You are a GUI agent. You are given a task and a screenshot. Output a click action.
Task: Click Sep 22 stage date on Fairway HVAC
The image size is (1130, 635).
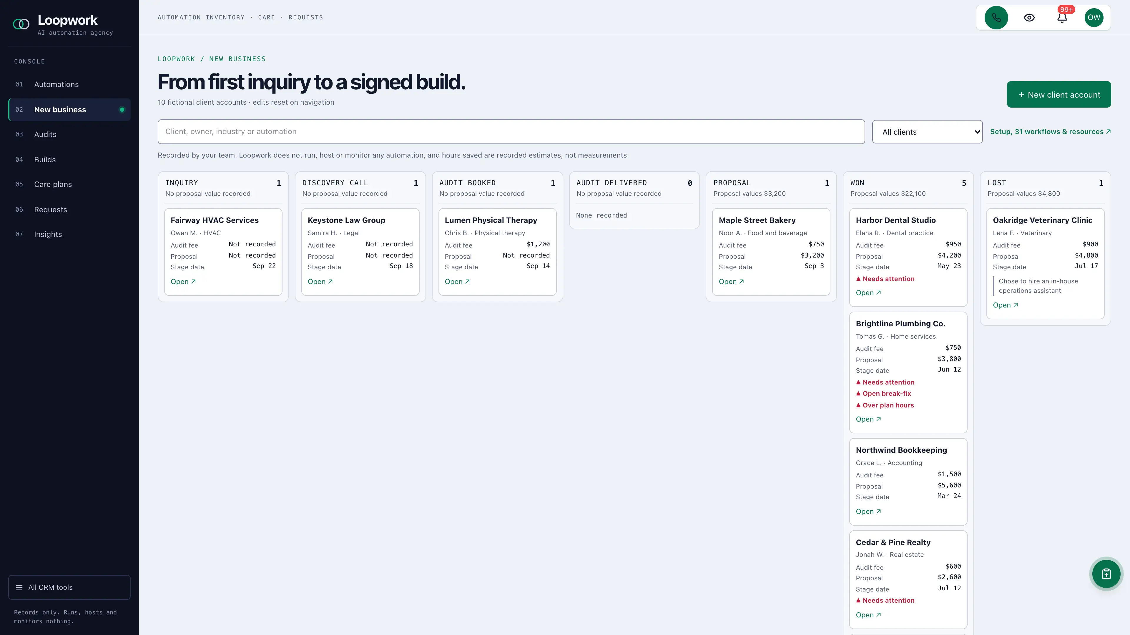264,266
